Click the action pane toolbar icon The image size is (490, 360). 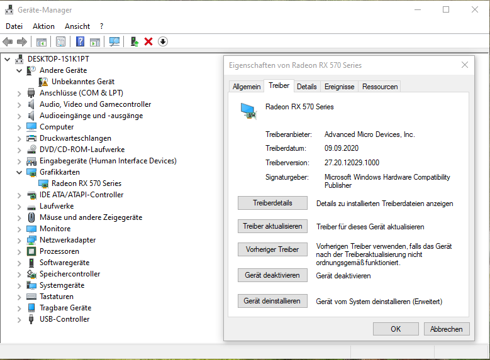[95, 41]
